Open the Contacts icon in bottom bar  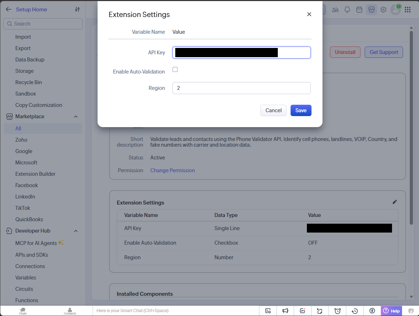(x=70, y=311)
